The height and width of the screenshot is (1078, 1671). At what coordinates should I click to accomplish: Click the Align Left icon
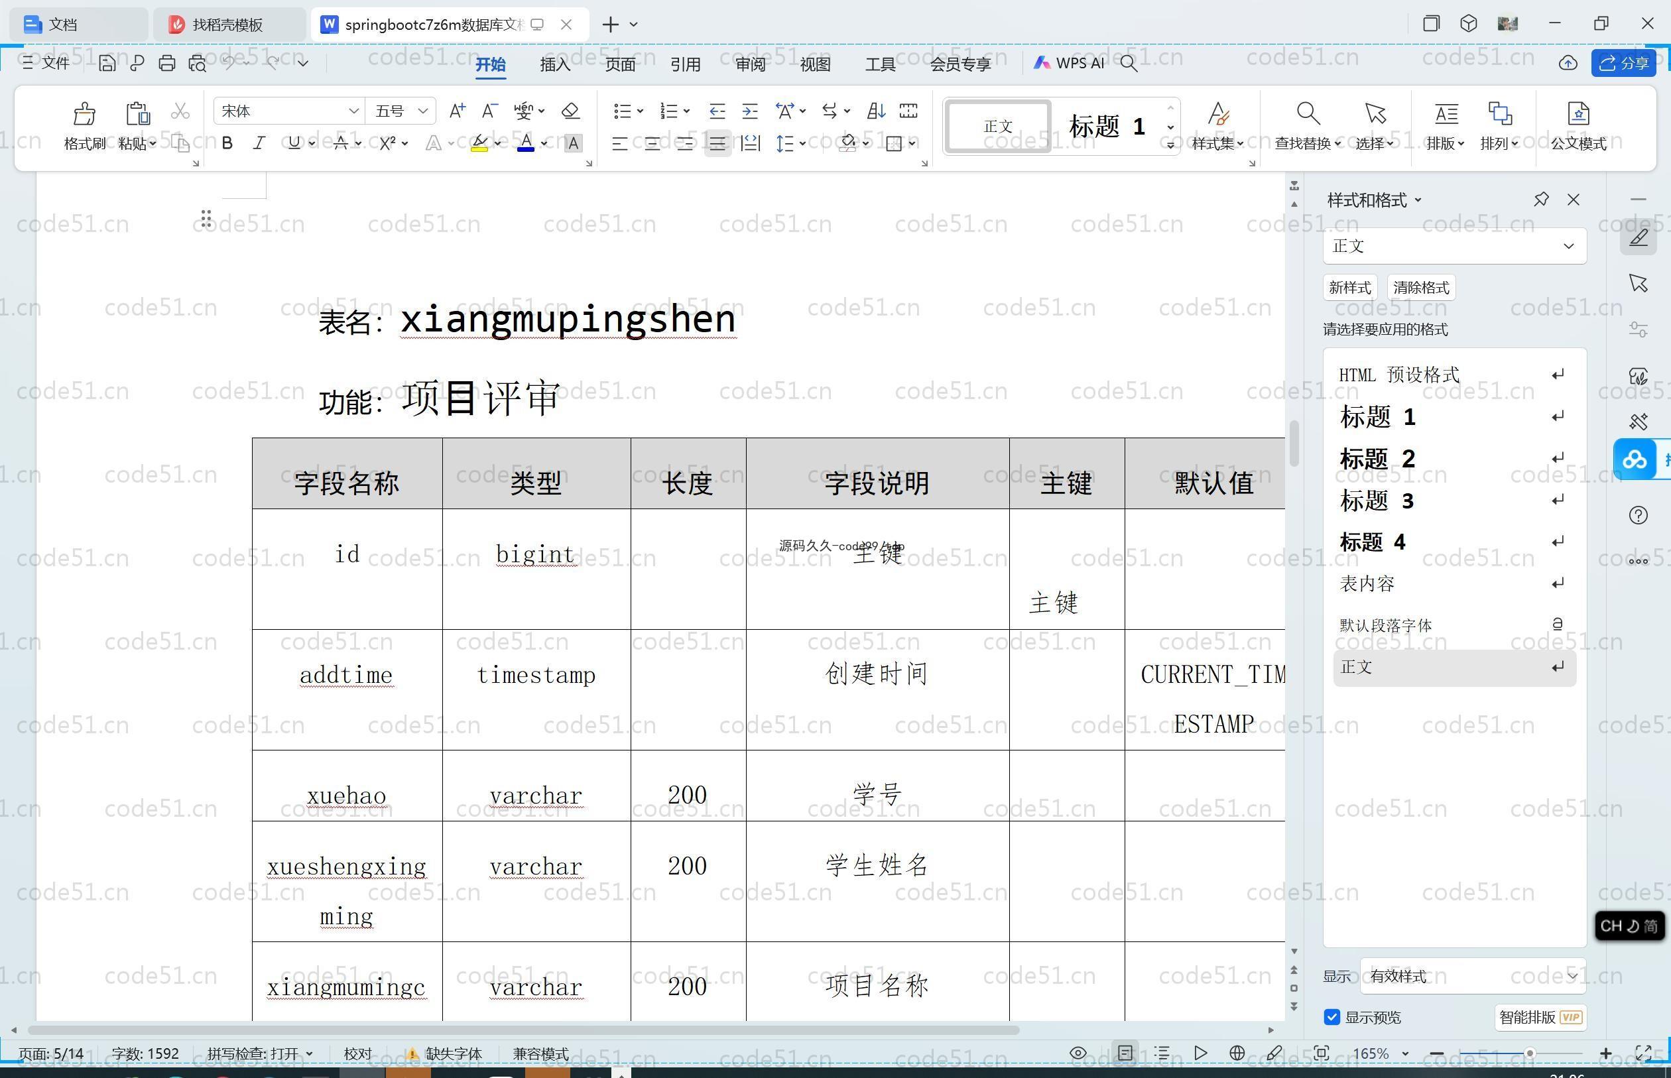click(x=619, y=143)
